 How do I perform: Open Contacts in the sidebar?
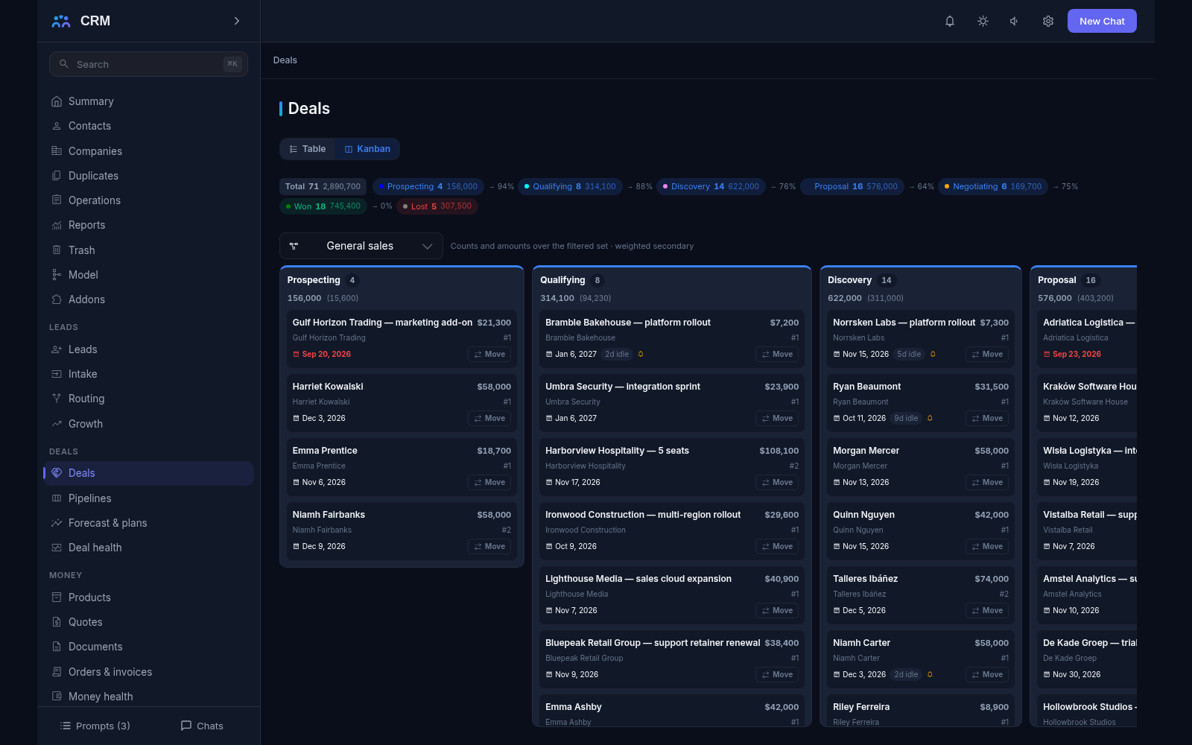point(148,126)
